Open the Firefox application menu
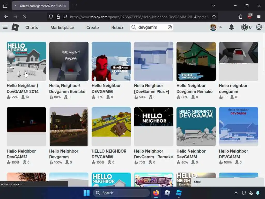This screenshot has width=265, height=199. tap(259, 17)
